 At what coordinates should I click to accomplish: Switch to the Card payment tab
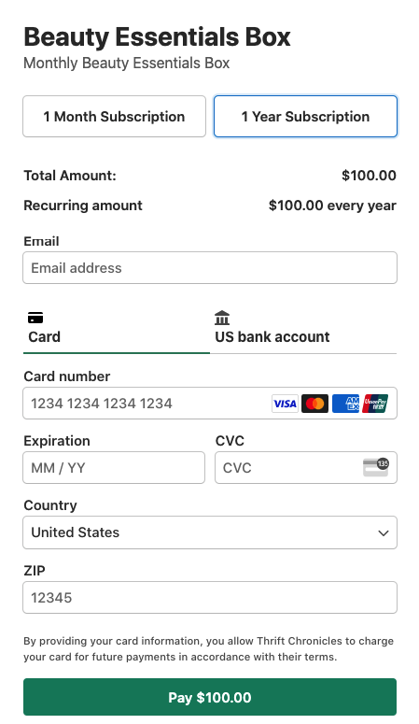point(117,327)
